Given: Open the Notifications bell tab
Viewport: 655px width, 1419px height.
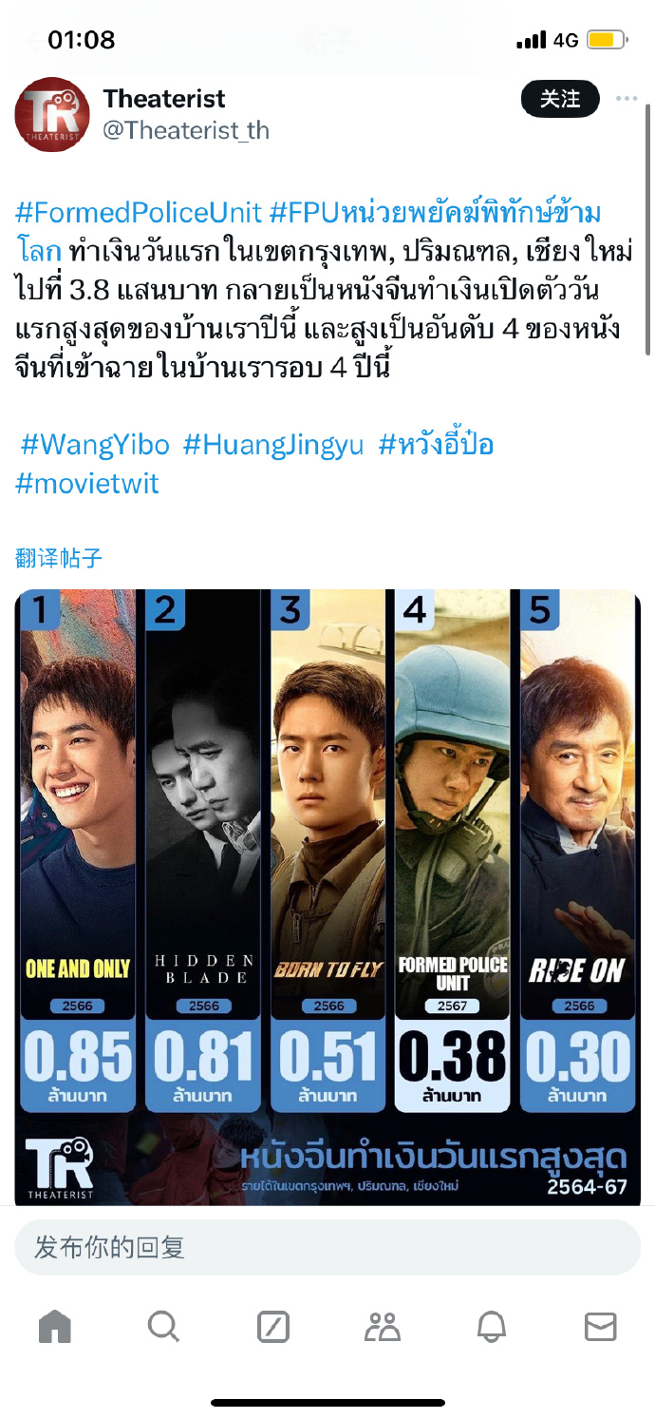Looking at the screenshot, I should [492, 1326].
